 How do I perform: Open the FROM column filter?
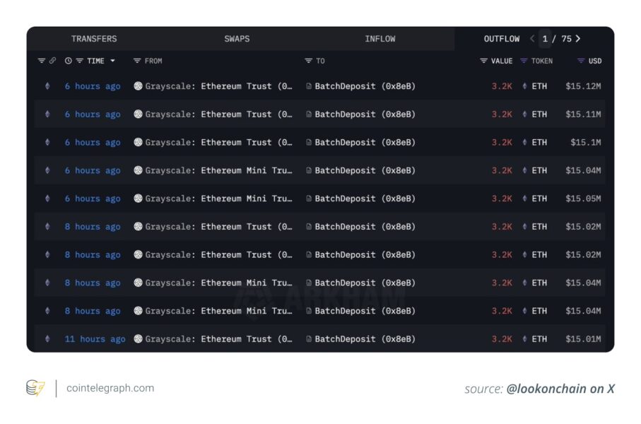tap(137, 61)
